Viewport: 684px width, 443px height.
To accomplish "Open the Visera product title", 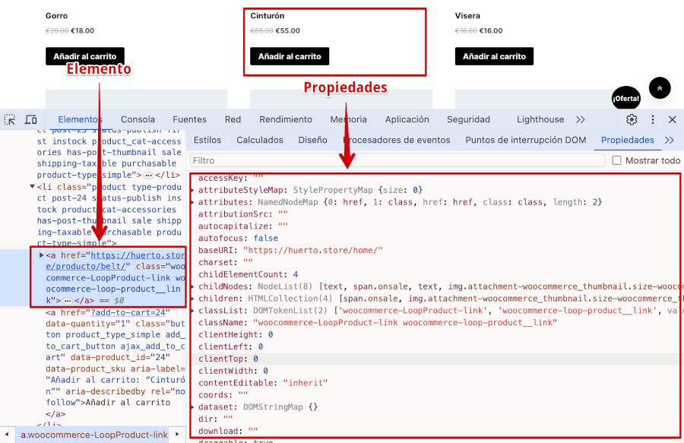I will (467, 16).
